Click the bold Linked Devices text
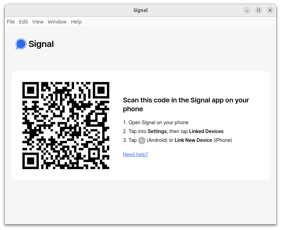The width and height of the screenshot is (281, 230). [206, 131]
